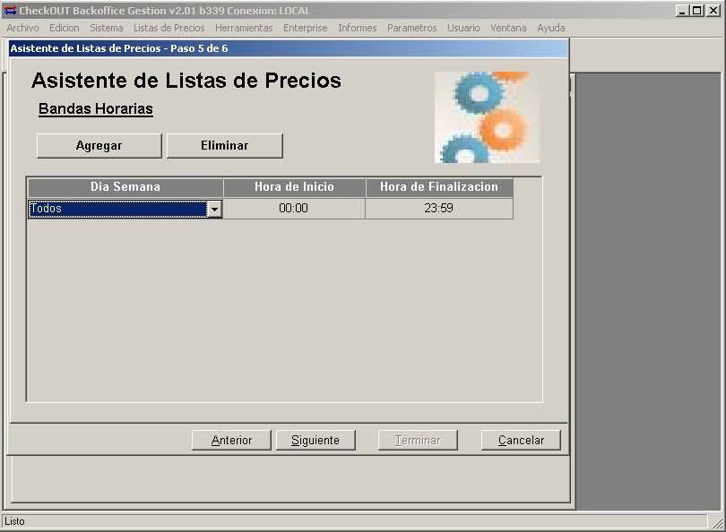726x532 pixels.
Task: Proceed with the Siguiente button
Action: point(315,440)
